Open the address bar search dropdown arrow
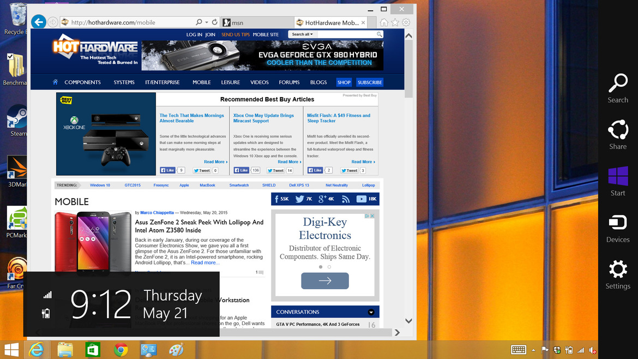 click(x=207, y=22)
